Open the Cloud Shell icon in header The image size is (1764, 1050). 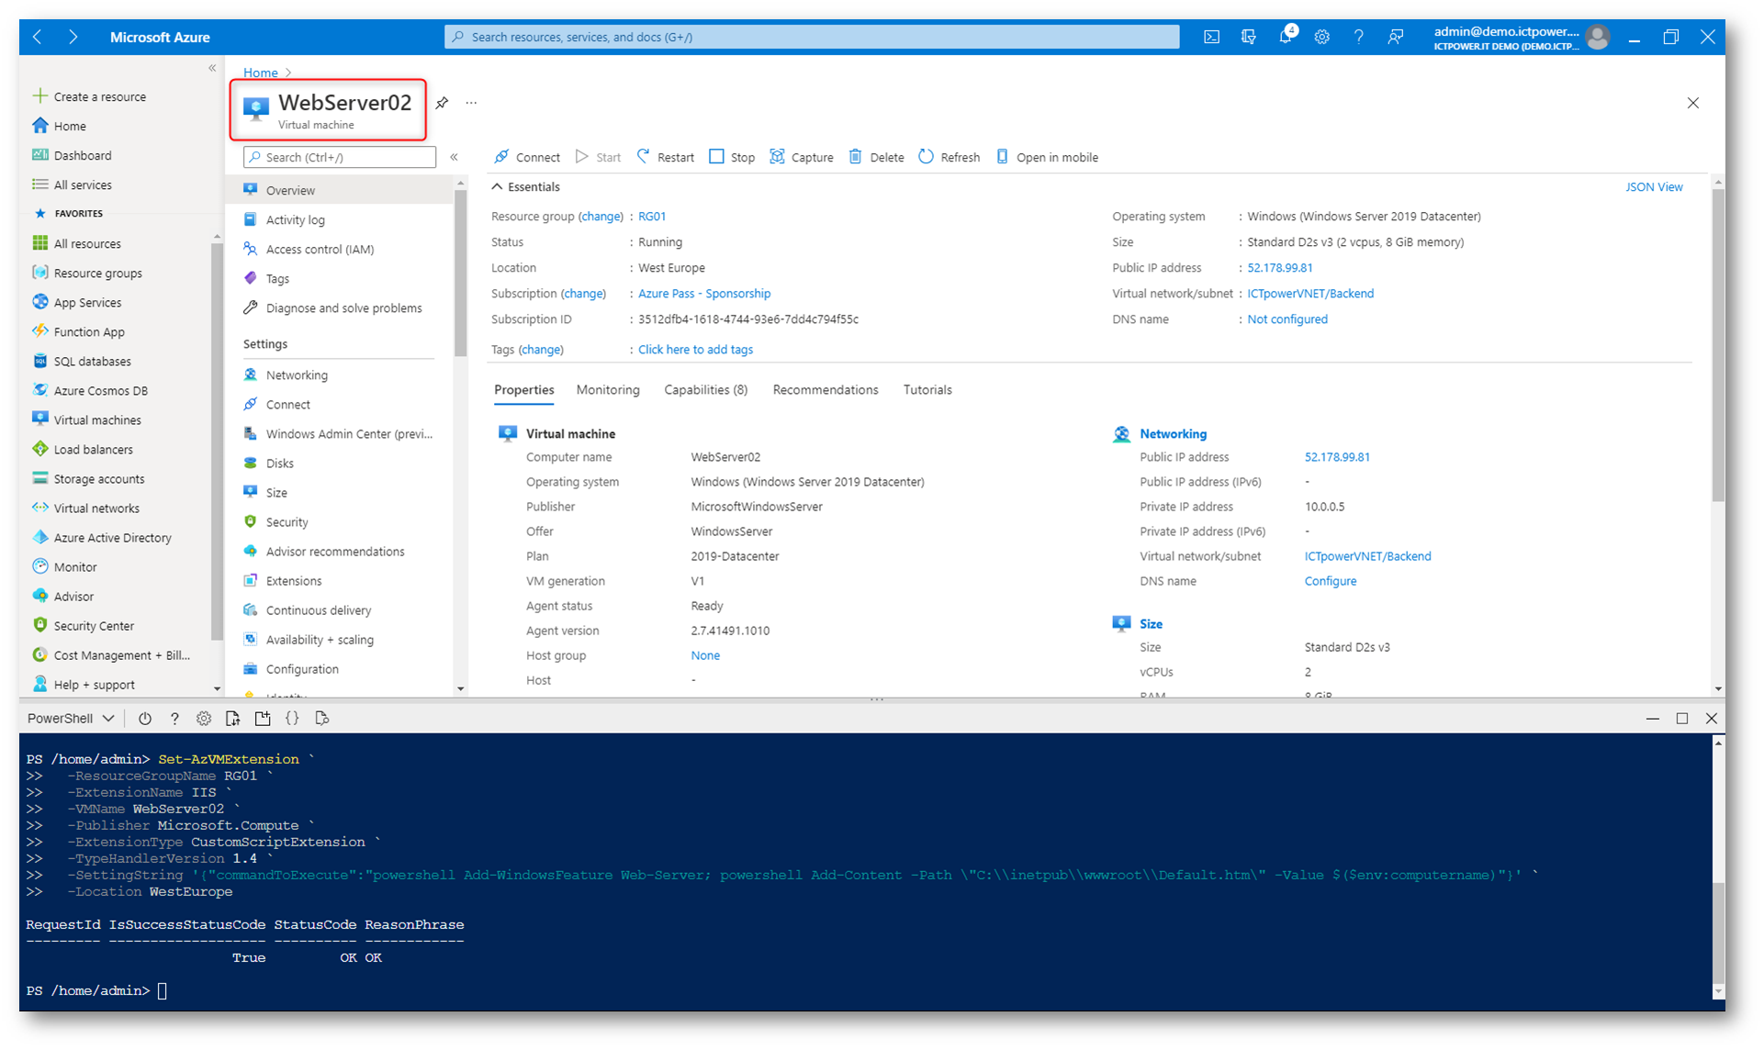[1212, 37]
